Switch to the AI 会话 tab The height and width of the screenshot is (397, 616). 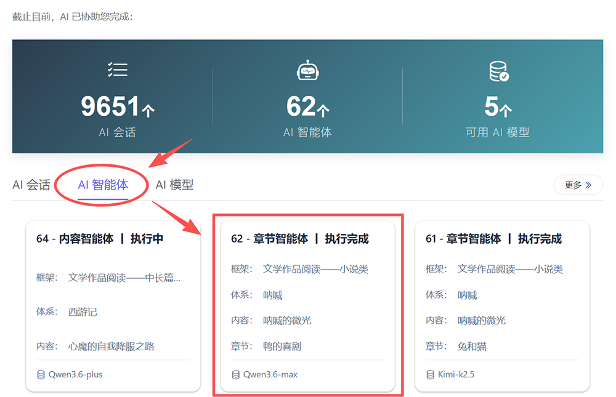tap(31, 185)
